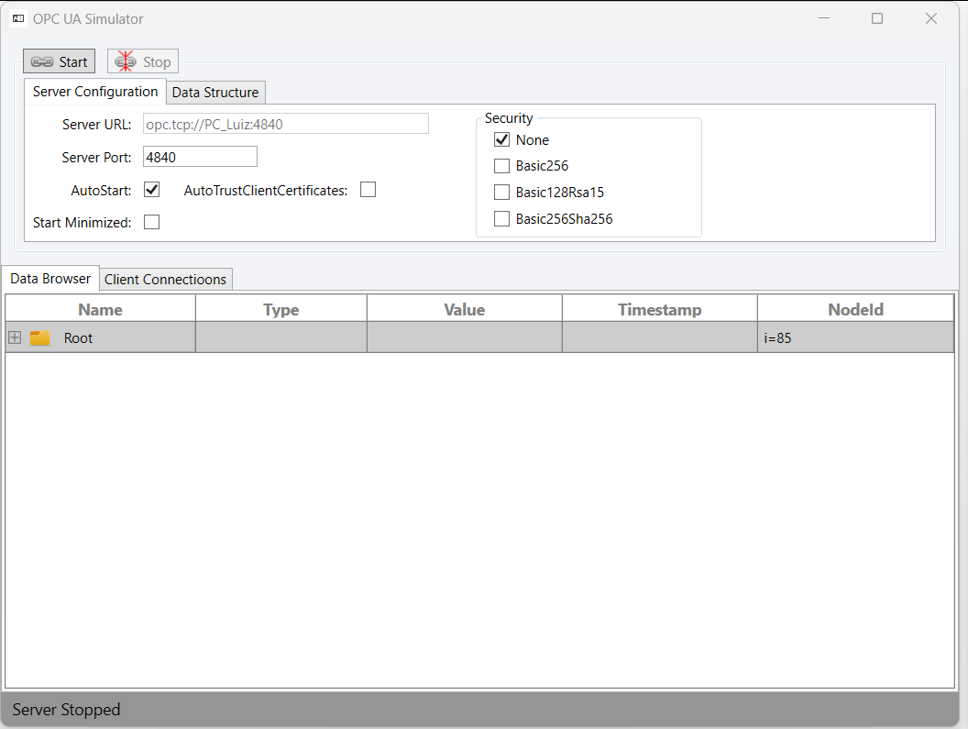Viewport: 968px width, 729px height.
Task: Enable AutoTrustClientCertificates checkbox
Action: (x=368, y=190)
